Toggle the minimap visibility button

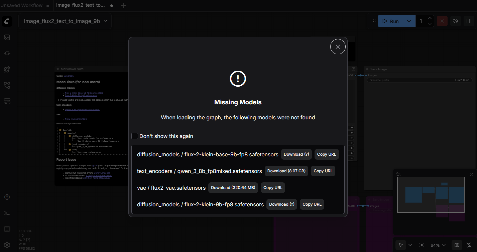(x=457, y=245)
